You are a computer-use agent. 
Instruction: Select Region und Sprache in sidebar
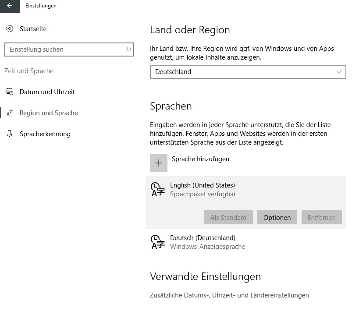[49, 113]
